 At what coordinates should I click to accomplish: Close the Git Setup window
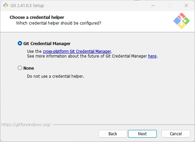pyautogui.click(x=186, y=5)
